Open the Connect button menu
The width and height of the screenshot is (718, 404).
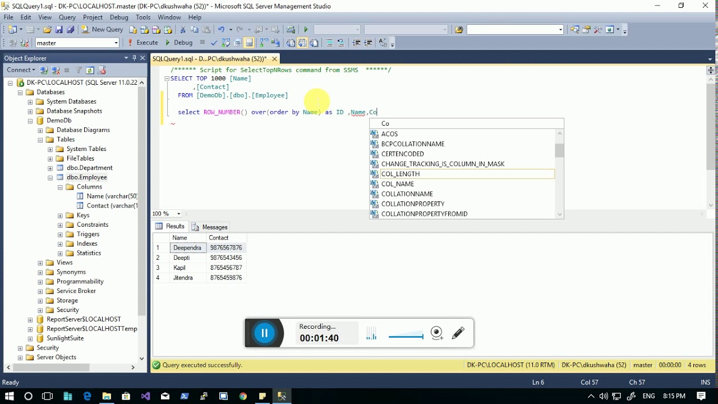pos(21,70)
